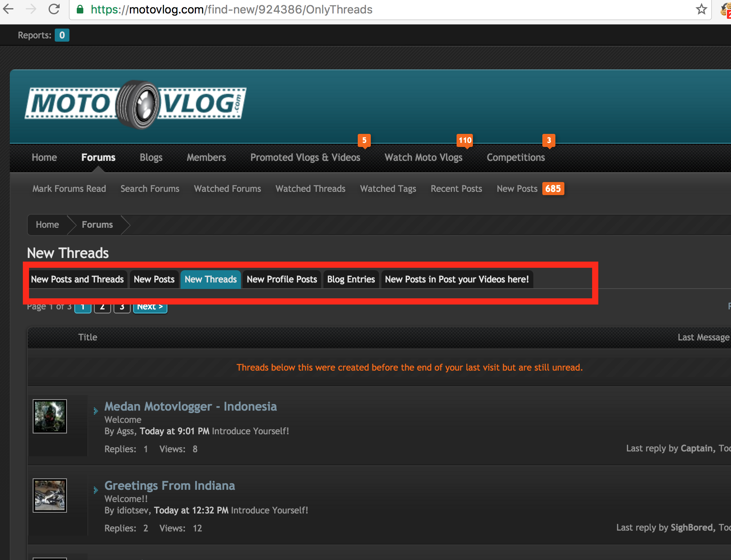Image resolution: width=731 pixels, height=560 pixels.
Task: Open the Blogs navigation tab
Action: [151, 158]
